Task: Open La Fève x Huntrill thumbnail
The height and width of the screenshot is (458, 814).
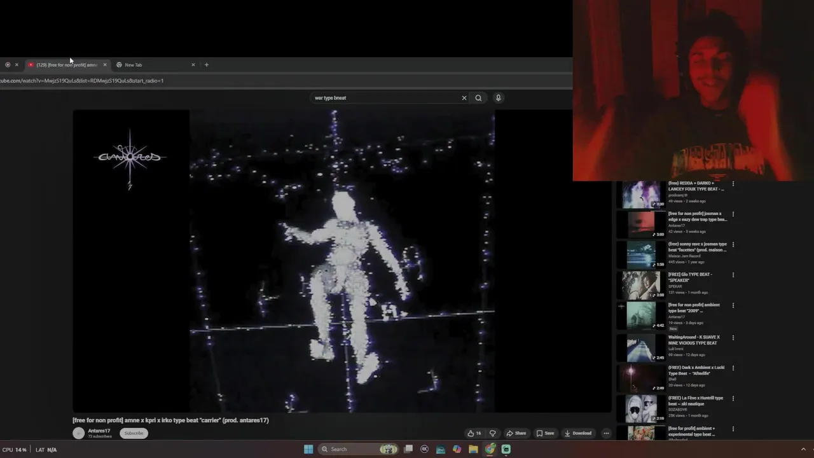Action: [641, 409]
